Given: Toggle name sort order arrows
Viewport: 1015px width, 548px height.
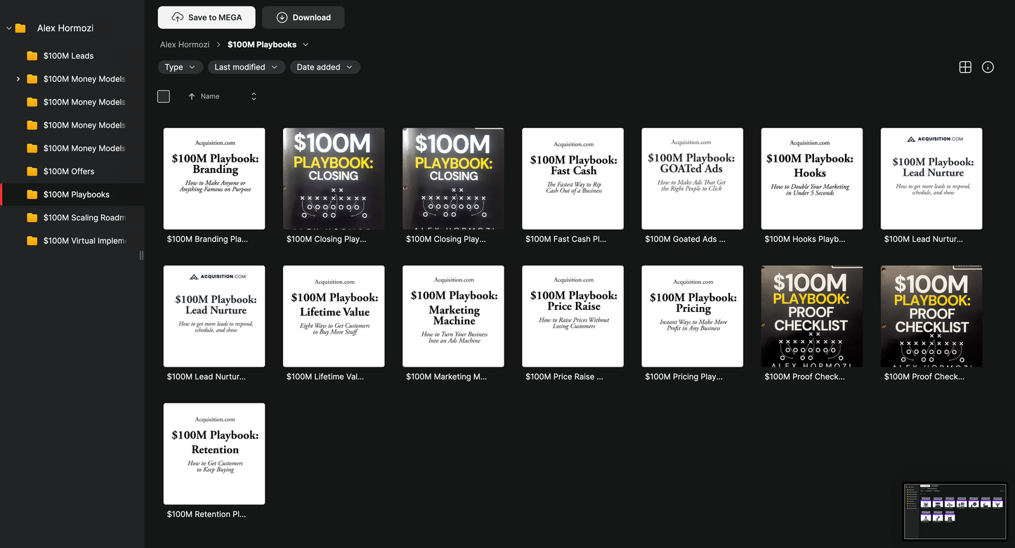Looking at the screenshot, I should [x=254, y=97].
